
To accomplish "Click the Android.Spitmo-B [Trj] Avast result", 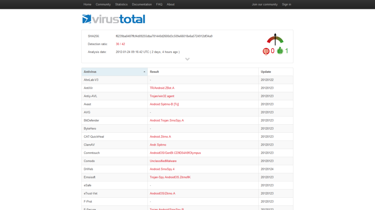I will pyautogui.click(x=164, y=104).
